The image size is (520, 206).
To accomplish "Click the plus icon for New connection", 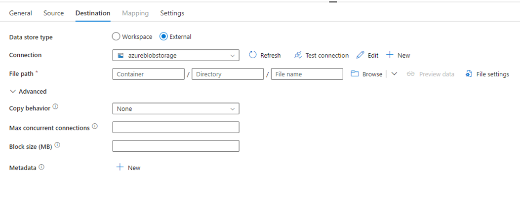I will [390, 55].
